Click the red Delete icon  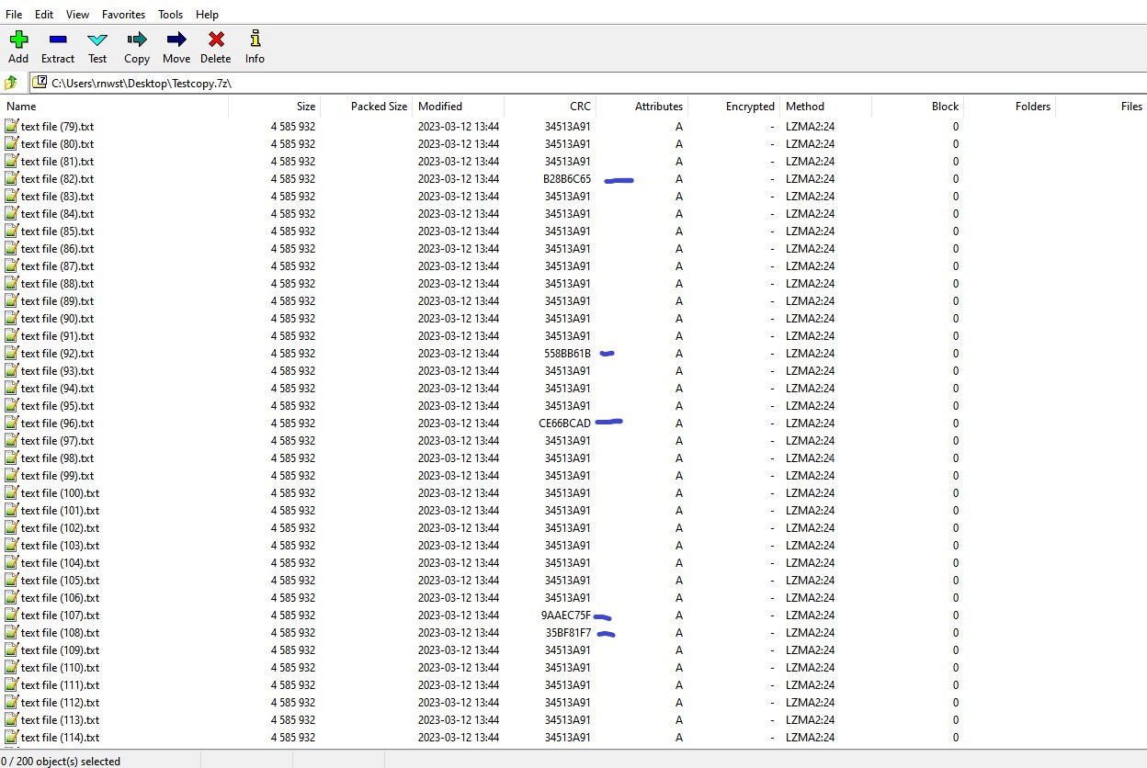point(216,40)
